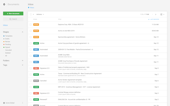Viewport: 170px width, 106px height.
Task: Tick the ACME Corp NDA row checkbox
Action: click(x=31, y=56)
